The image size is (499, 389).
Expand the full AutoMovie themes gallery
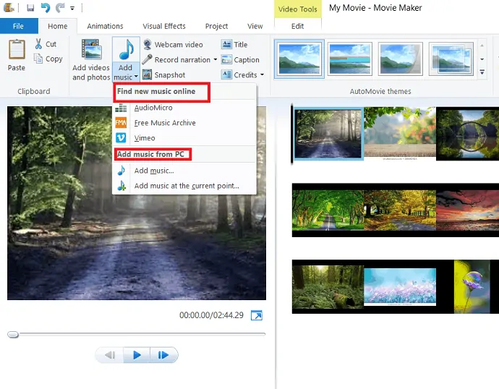pos(482,72)
